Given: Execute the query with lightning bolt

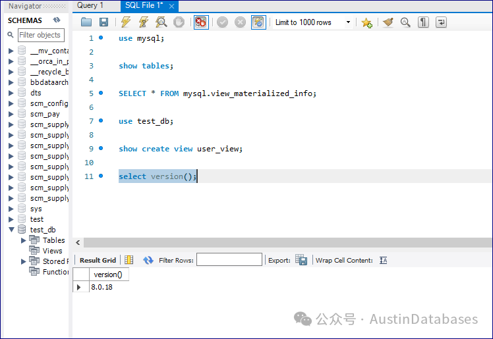Looking at the screenshot, I should click(126, 22).
